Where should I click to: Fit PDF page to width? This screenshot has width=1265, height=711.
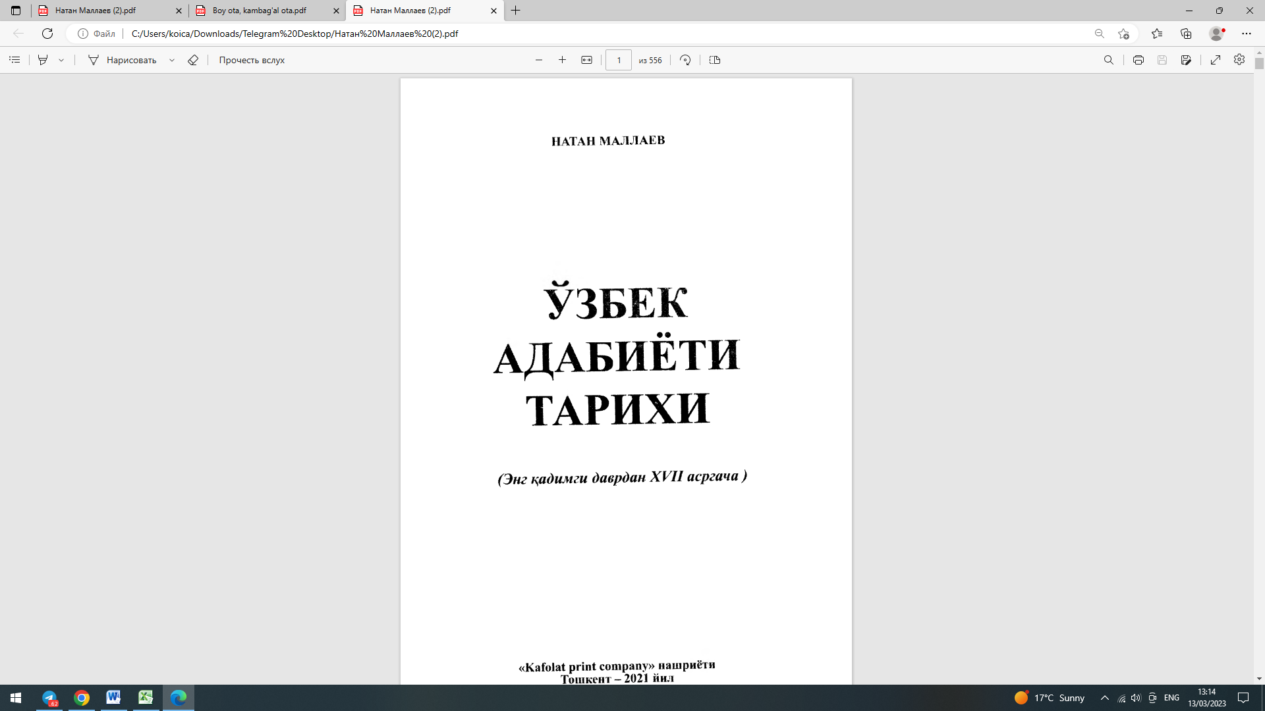(x=586, y=60)
